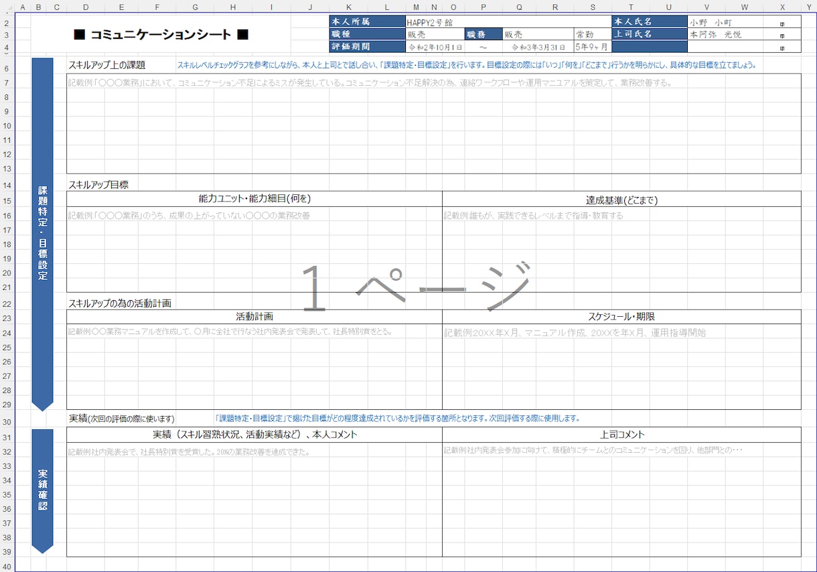Select row 40 by its header
This screenshot has width=817, height=572.
tap(7, 566)
